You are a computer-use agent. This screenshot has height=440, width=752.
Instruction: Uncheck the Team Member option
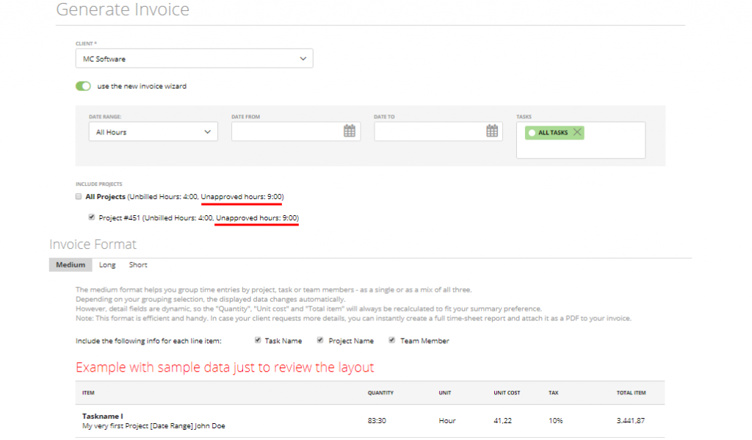(x=392, y=340)
